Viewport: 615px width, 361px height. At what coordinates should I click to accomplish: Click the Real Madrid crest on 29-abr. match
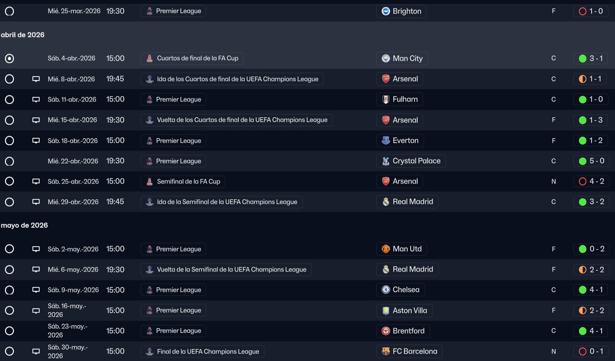tap(386, 202)
